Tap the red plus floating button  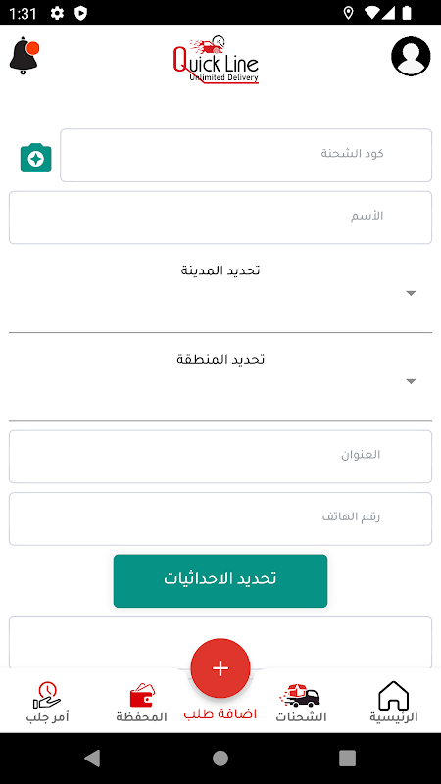(x=220, y=668)
